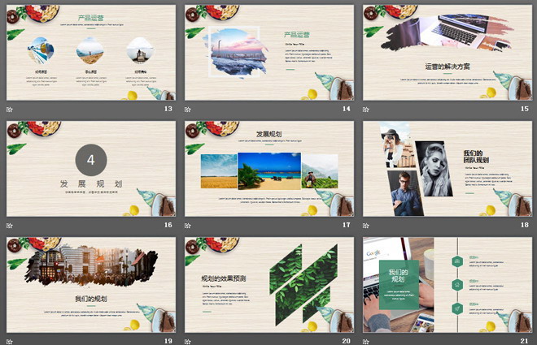Select slide 20 with green leaf parallelograms
Screen dimensions: 537x345
(x=268, y=284)
